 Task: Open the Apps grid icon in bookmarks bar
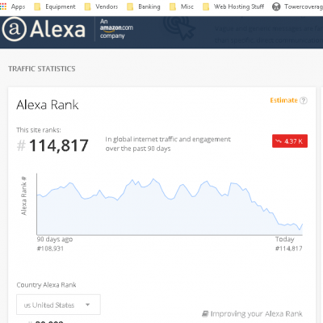click(3, 6)
